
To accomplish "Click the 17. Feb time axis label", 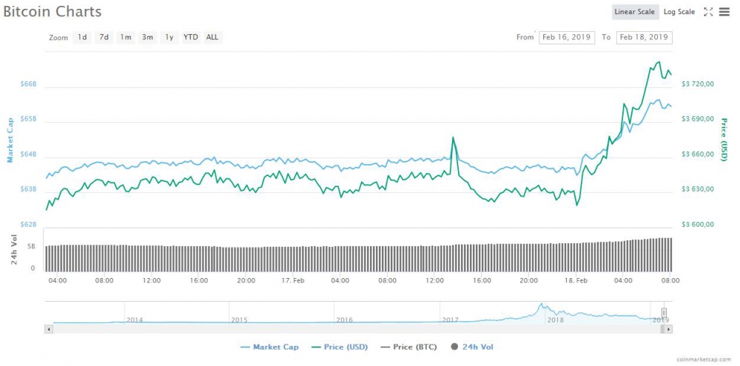I will pyautogui.click(x=292, y=280).
